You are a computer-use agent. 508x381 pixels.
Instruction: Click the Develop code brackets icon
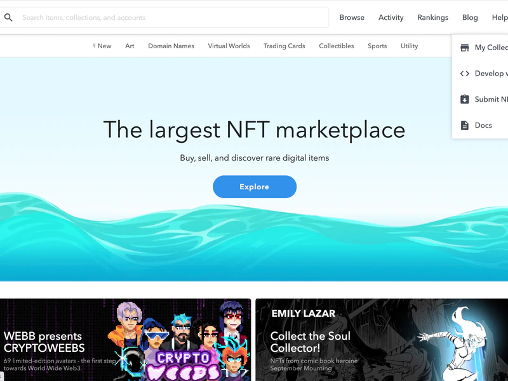tap(465, 74)
